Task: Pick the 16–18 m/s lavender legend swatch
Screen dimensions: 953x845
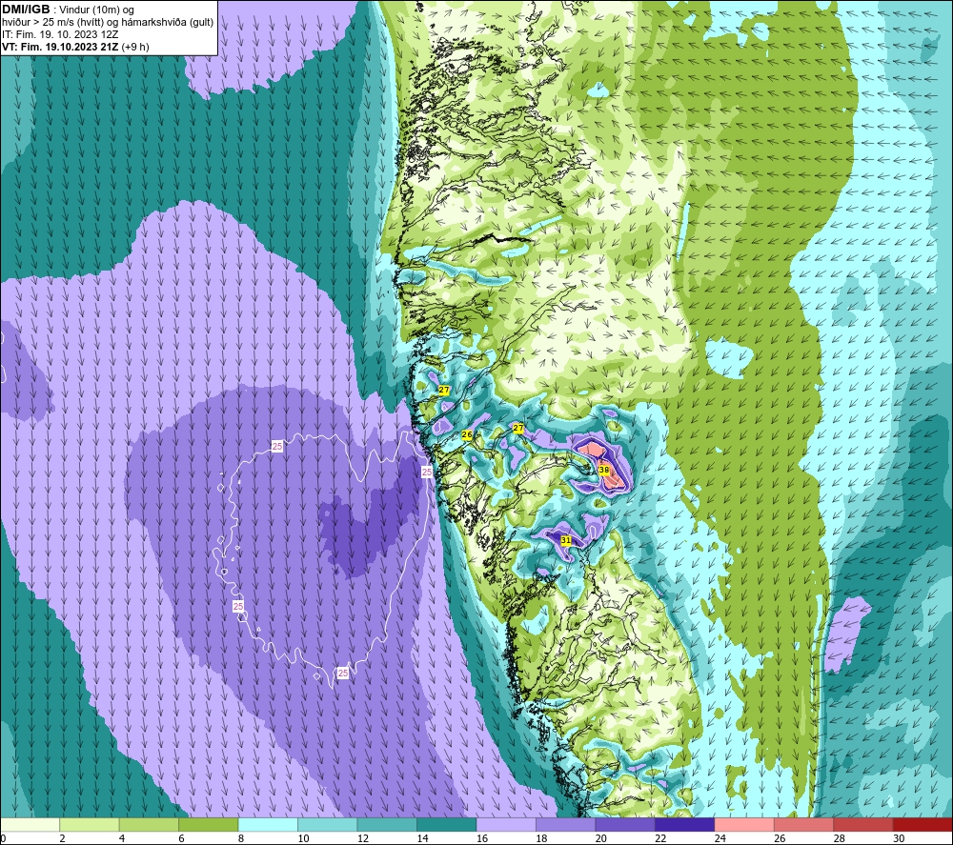Action: tap(506, 824)
